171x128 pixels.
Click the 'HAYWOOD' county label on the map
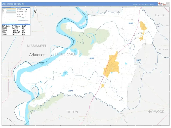point(156,112)
